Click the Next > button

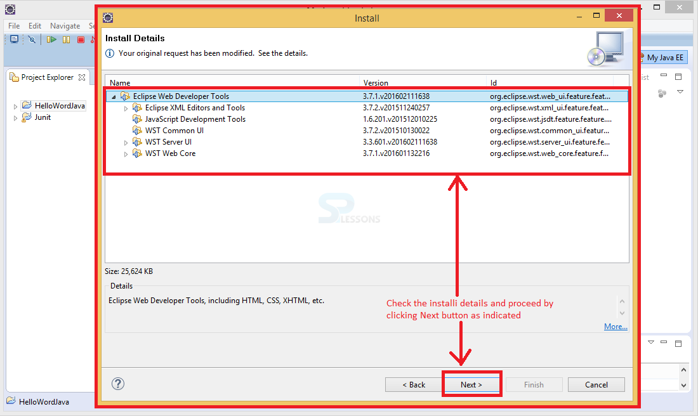click(x=471, y=385)
